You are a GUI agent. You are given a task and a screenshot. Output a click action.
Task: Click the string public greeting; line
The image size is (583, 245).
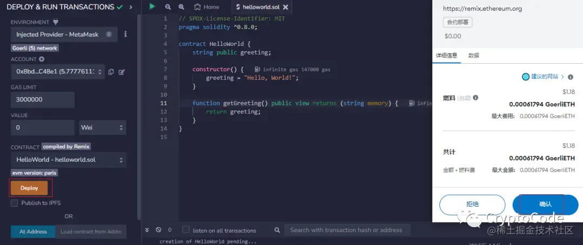point(232,52)
